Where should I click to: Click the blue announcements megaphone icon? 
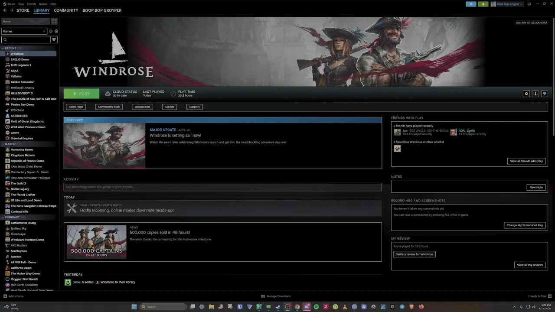(x=471, y=4)
